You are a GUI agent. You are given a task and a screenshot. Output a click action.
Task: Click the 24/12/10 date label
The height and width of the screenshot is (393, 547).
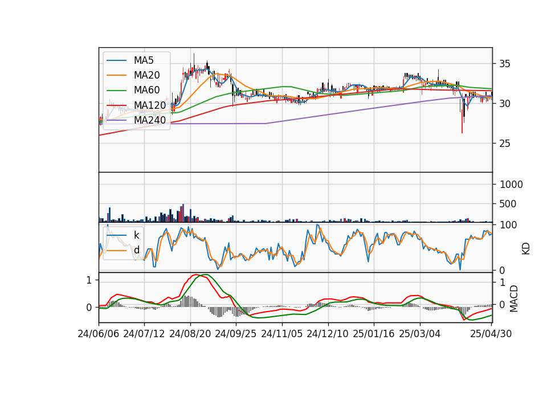328,334
